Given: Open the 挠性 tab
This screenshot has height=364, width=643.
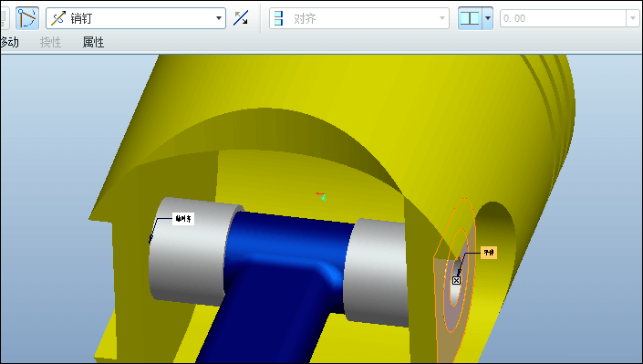Looking at the screenshot, I should 50,42.
